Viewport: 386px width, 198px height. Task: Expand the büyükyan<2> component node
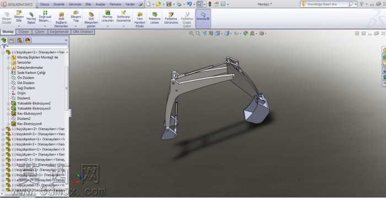point(3,129)
